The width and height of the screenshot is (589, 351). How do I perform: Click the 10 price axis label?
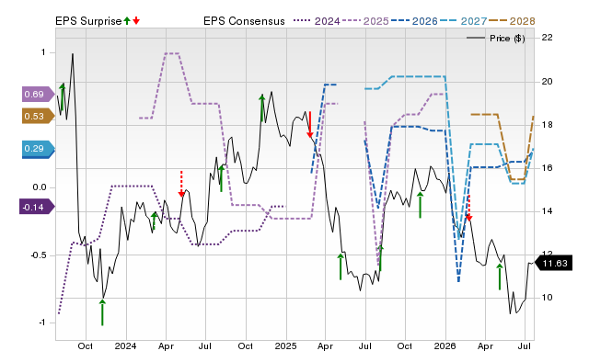[x=547, y=298]
